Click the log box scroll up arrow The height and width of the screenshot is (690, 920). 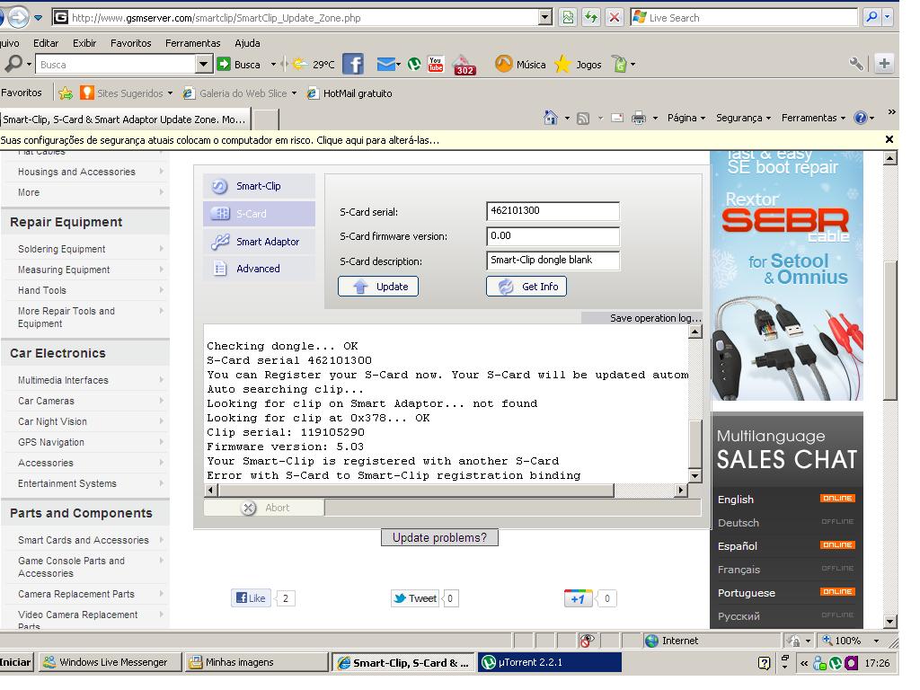[694, 332]
